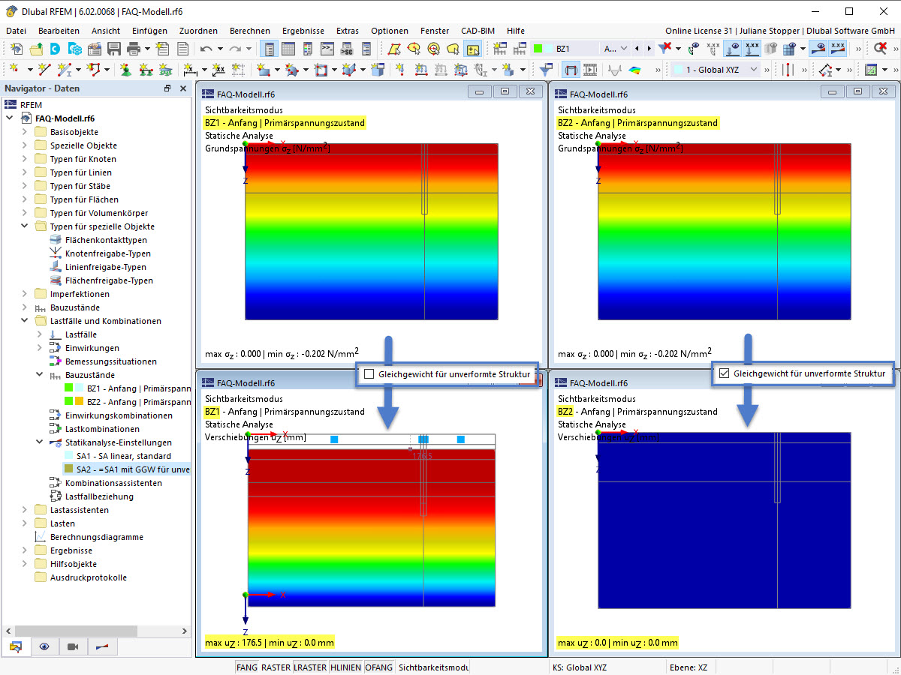Collapse Lastfälle und Kombinationen folder
Viewport: 901px width, 675px height.
(25, 321)
